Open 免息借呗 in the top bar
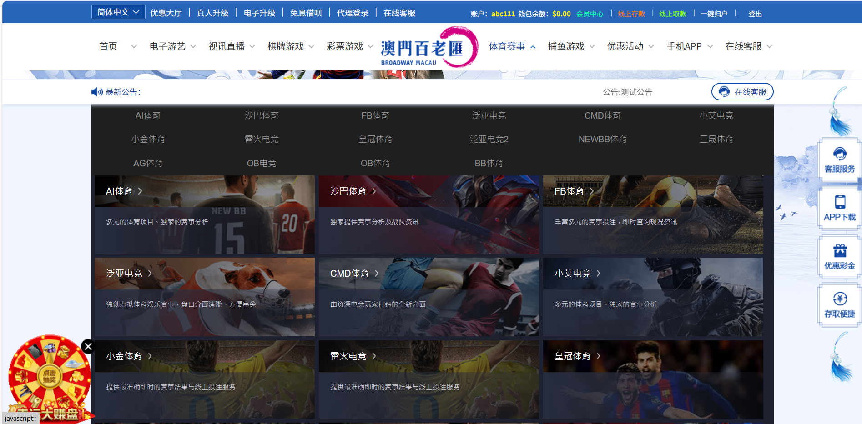Screen dimensions: 862x424 point(306,13)
